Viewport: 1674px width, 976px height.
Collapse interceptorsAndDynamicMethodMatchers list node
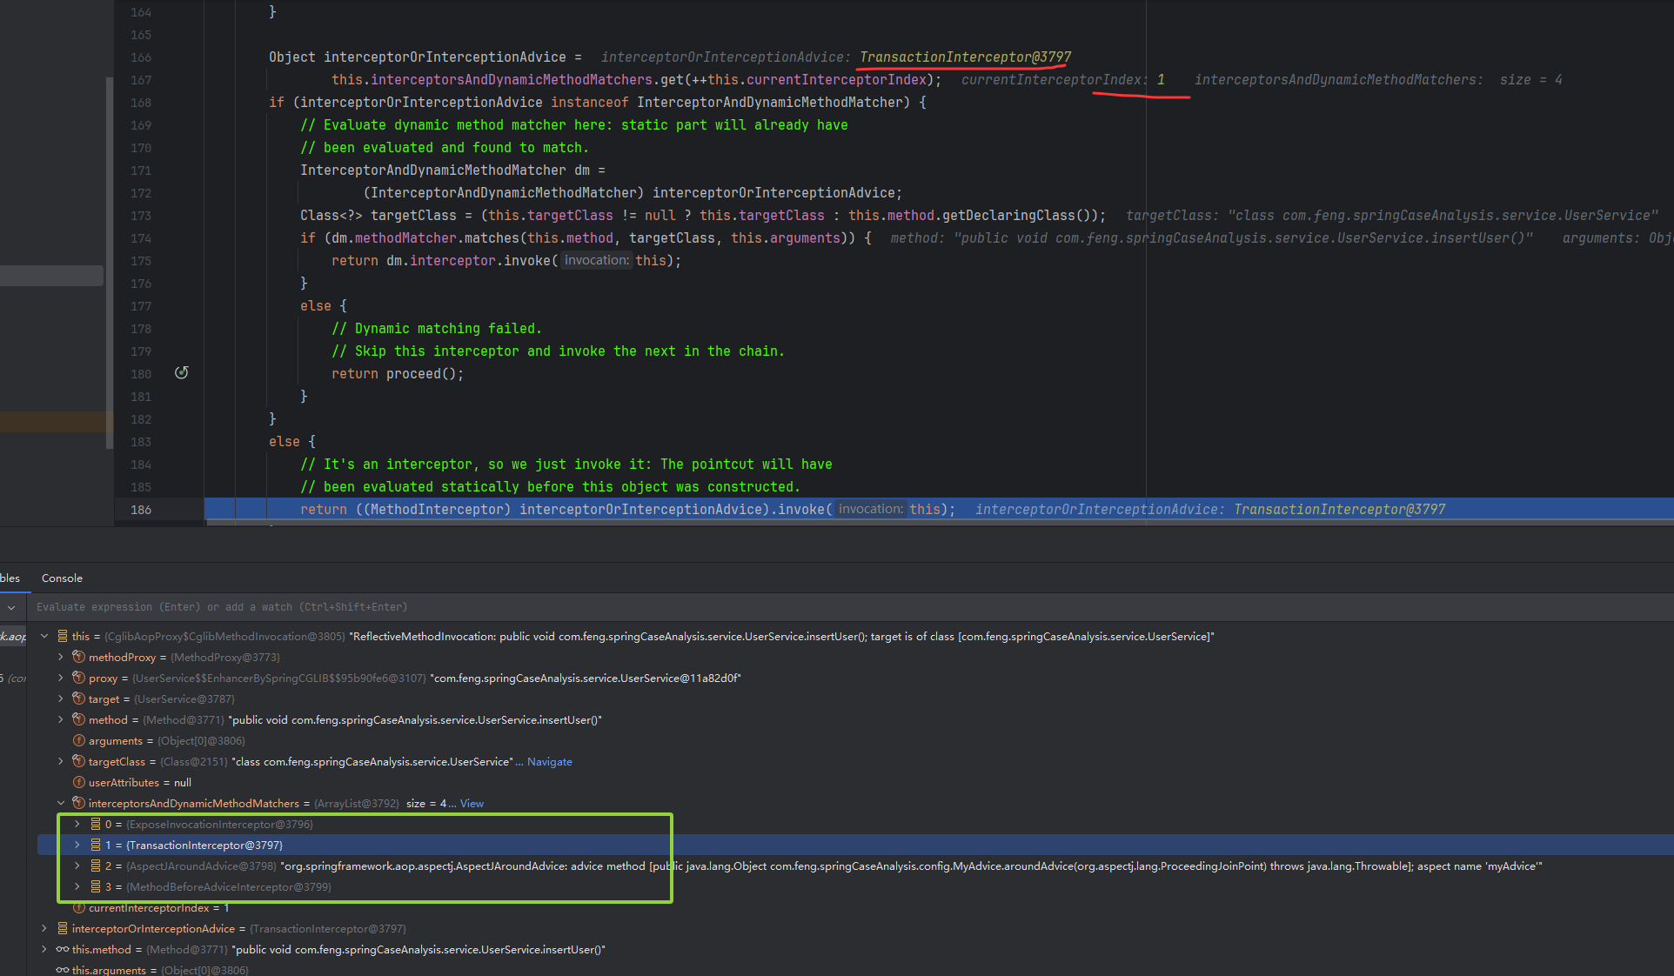(x=61, y=803)
